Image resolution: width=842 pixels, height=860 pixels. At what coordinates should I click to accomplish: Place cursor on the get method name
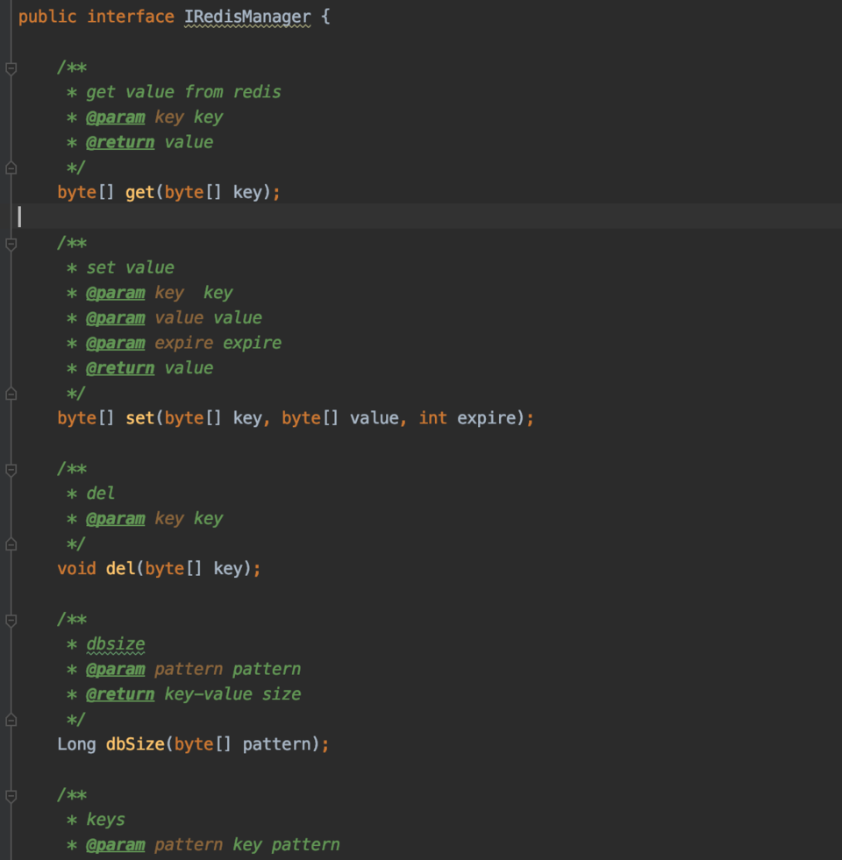pyautogui.click(x=139, y=192)
